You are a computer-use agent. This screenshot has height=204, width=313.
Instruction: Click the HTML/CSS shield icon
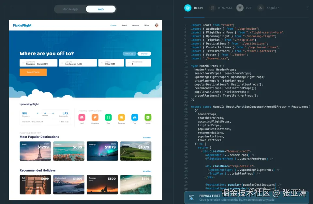(x=212, y=8)
